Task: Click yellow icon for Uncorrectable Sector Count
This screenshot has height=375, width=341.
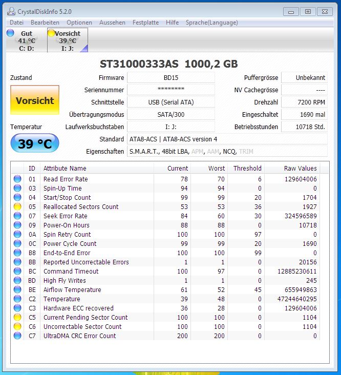Action: click(x=17, y=326)
